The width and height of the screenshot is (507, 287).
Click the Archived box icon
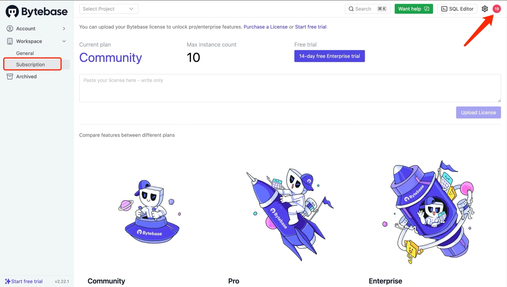click(10, 76)
